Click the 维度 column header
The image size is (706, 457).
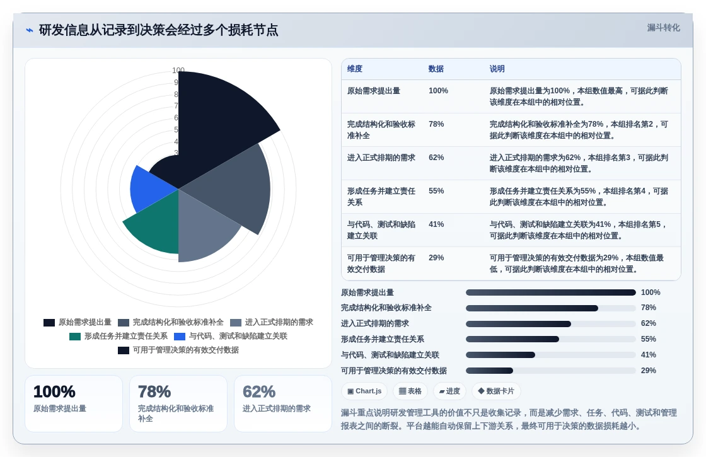[355, 69]
